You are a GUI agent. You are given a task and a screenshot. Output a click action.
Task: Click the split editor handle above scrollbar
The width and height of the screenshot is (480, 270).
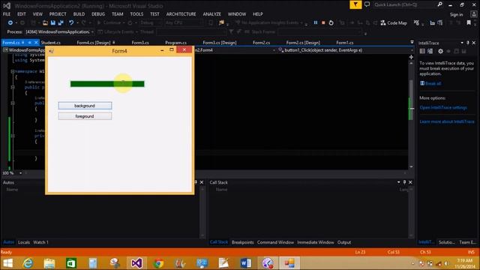(411, 57)
